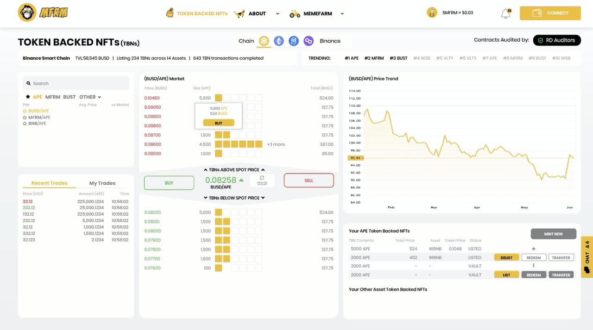593x330 pixels.
Task: Expand the Memefarm menu chevron
Action: (342, 14)
